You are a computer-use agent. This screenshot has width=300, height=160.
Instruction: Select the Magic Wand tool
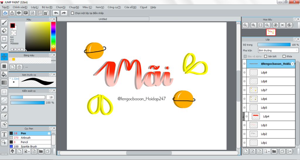[4, 108]
